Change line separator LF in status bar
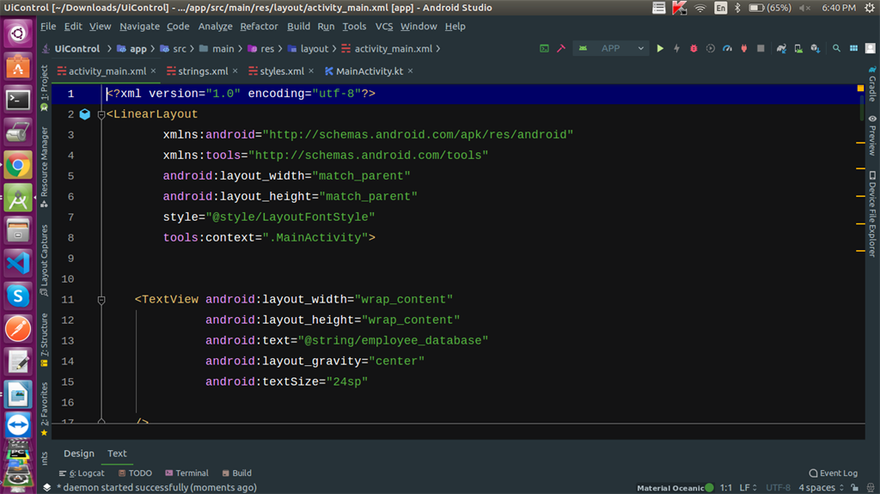Screen dimensions: 880x494 749,488
